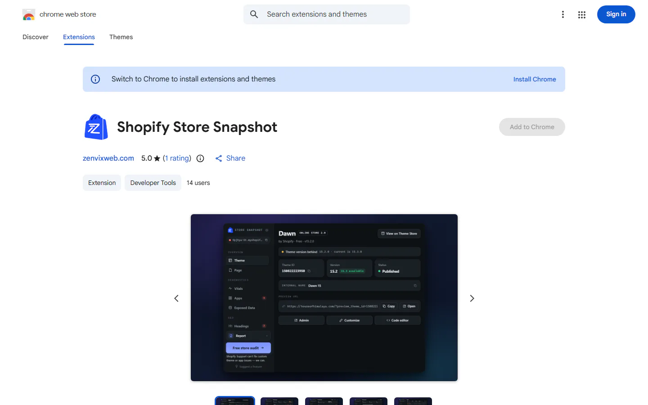The height and width of the screenshot is (405, 648).
Task: Click the rating star icon
Action: 157,158
